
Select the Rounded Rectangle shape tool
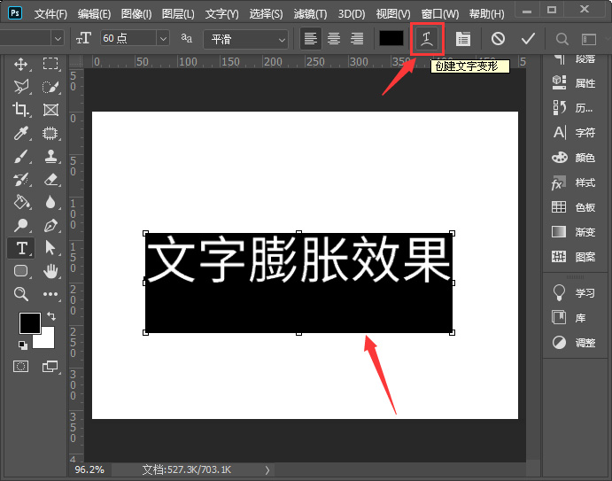click(20, 271)
